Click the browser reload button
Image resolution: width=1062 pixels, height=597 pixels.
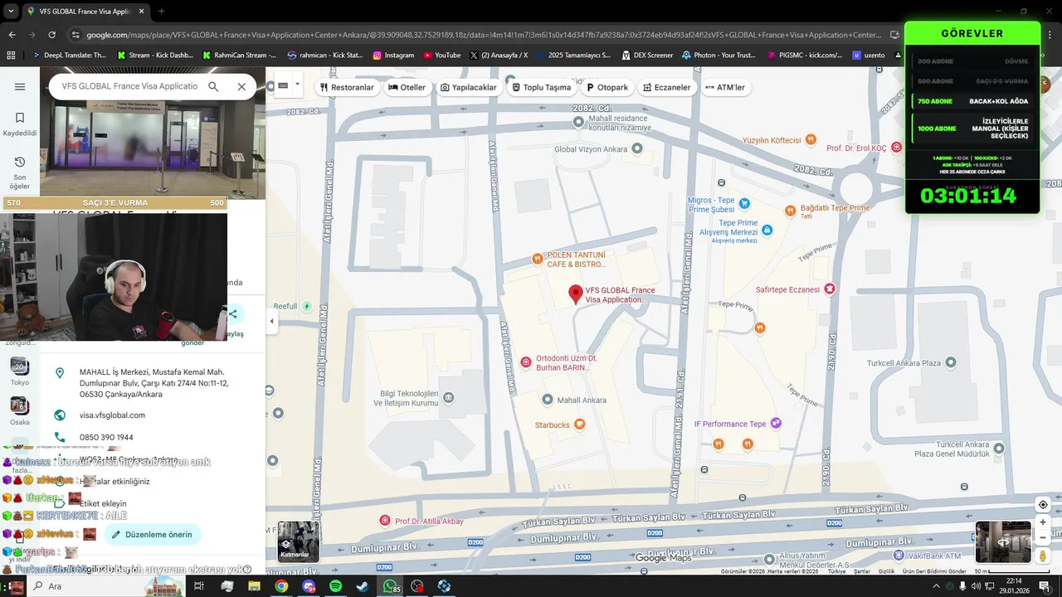[51, 35]
